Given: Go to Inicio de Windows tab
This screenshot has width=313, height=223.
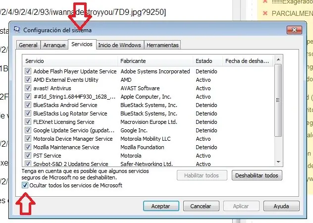Looking at the screenshot, I should tap(119, 45).
